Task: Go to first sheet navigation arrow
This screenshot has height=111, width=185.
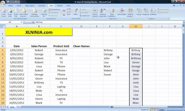Action: click(1, 107)
